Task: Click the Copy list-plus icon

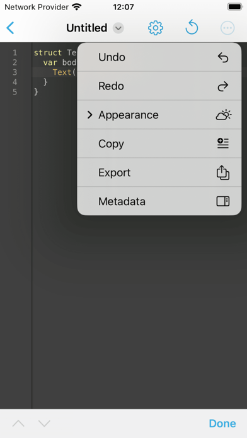Action: 223,143
